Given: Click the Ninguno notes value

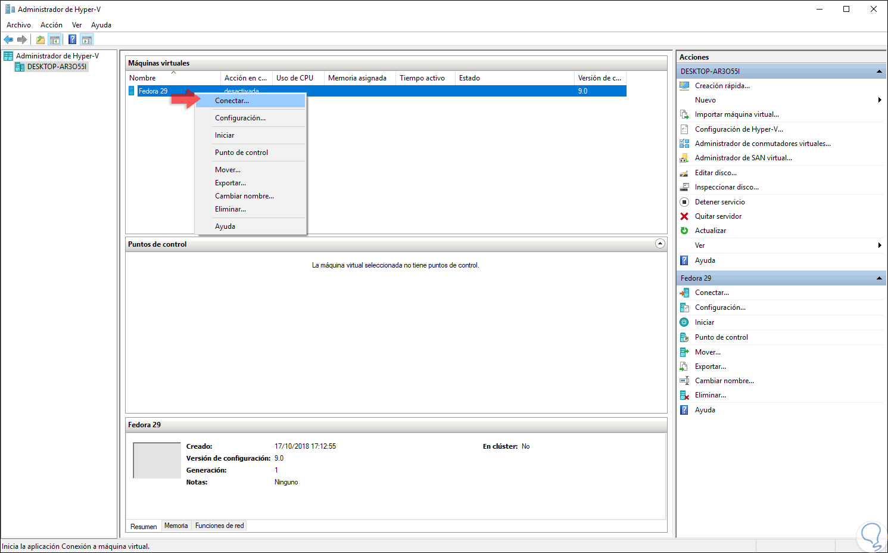Looking at the screenshot, I should (x=286, y=482).
